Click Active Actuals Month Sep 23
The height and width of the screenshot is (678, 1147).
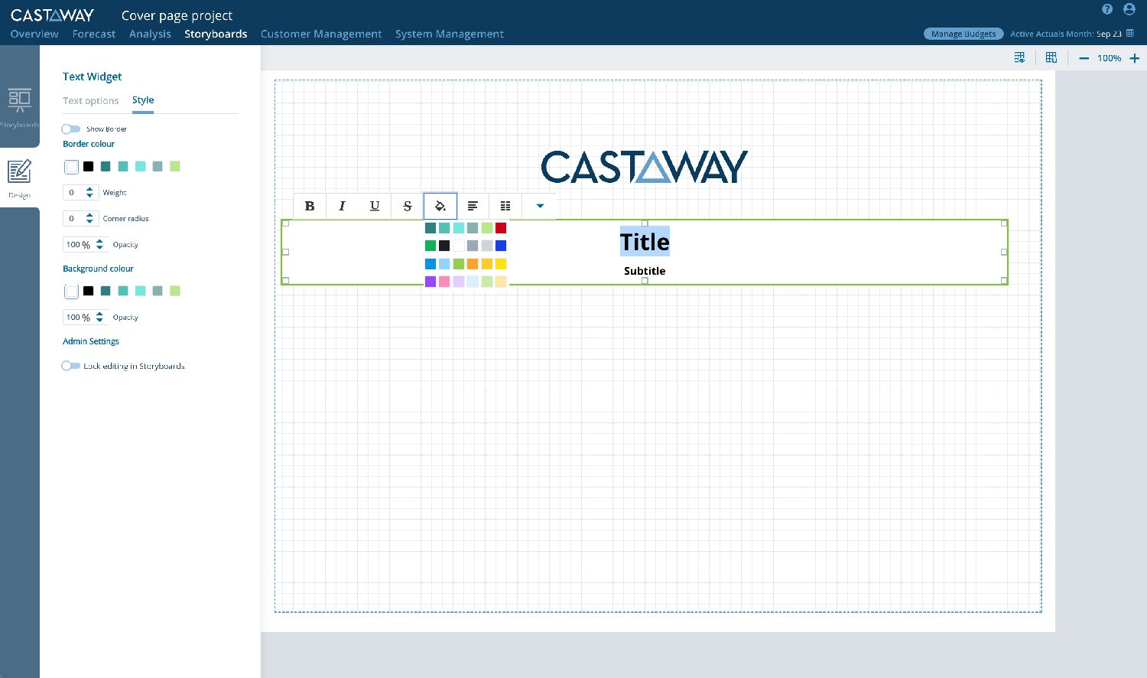pyautogui.click(x=1066, y=34)
